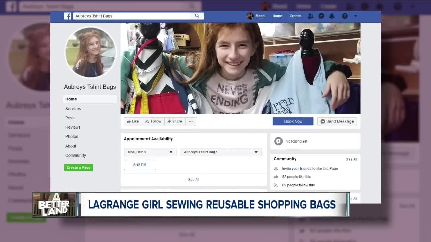Open Photos in the page sidebar
The image size is (431, 242).
click(72, 137)
